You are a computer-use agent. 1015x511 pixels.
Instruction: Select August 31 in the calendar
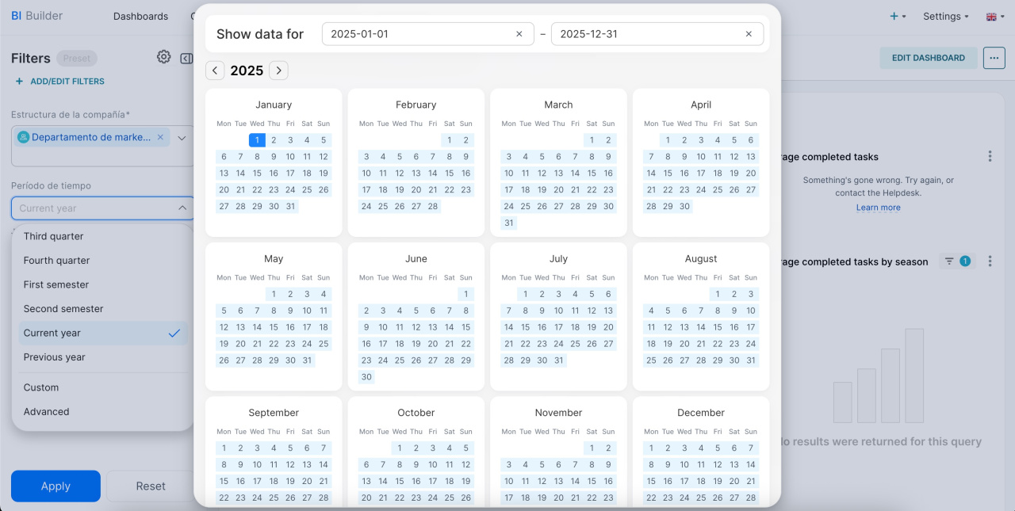tap(751, 360)
